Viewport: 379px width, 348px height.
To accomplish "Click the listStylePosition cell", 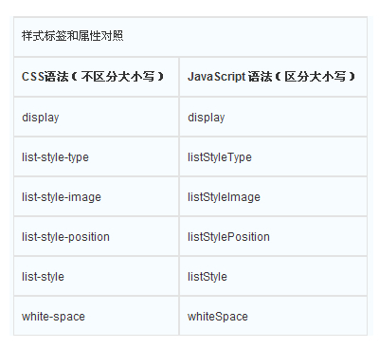I will pos(273,237).
